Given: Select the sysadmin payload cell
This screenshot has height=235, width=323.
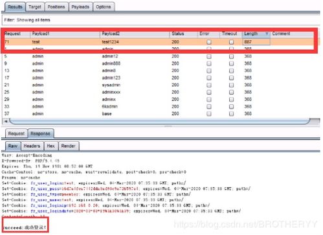Looking at the screenshot, I should pos(111,85).
